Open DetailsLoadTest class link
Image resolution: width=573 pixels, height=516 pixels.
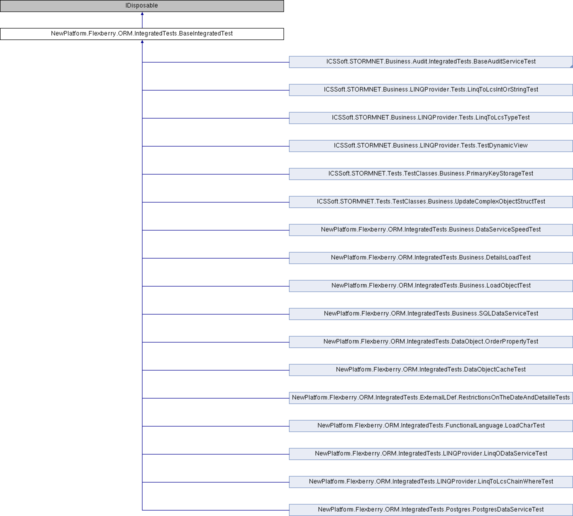point(431,257)
